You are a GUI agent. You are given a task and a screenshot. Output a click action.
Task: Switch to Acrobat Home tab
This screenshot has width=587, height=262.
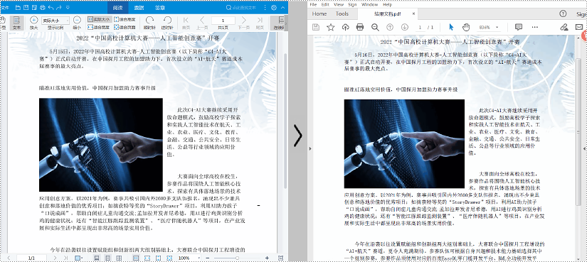click(x=319, y=13)
